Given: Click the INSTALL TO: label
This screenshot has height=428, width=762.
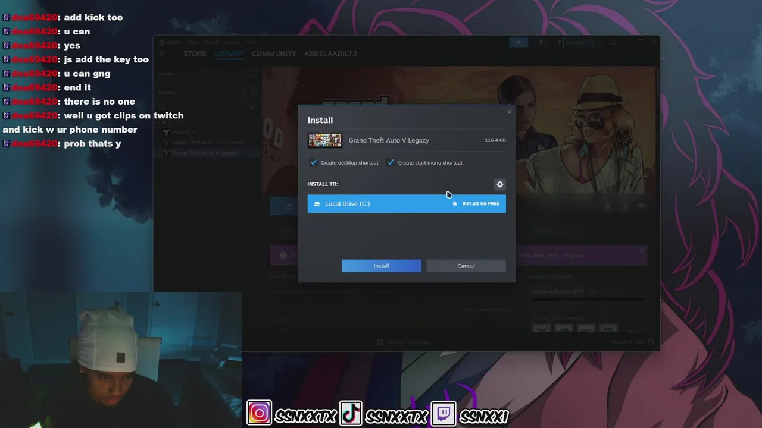Looking at the screenshot, I should 323,184.
